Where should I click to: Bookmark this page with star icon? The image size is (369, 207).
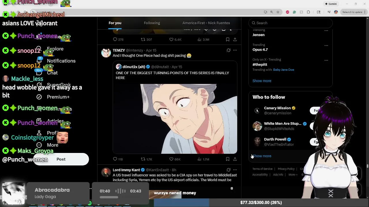point(278,12)
